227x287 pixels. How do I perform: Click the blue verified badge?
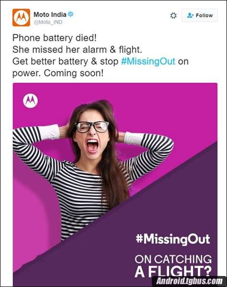pos(71,14)
